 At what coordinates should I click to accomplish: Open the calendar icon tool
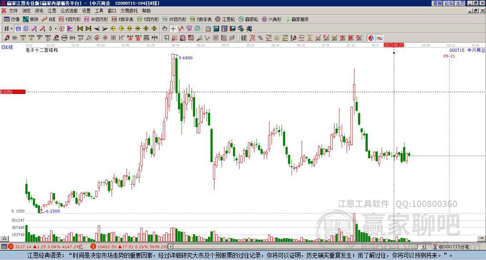pos(208,29)
